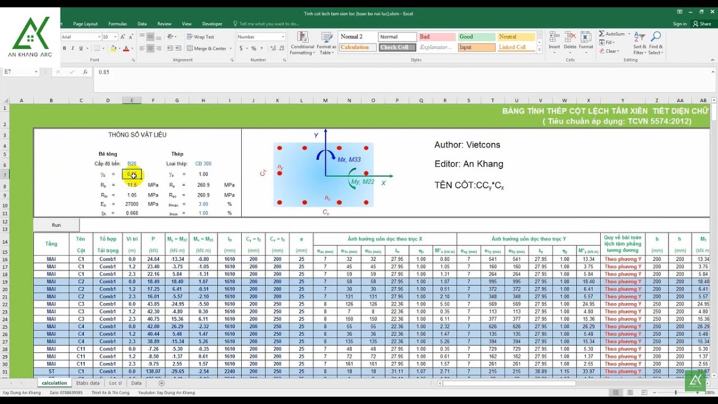Open Sort & Filter menu

639,43
